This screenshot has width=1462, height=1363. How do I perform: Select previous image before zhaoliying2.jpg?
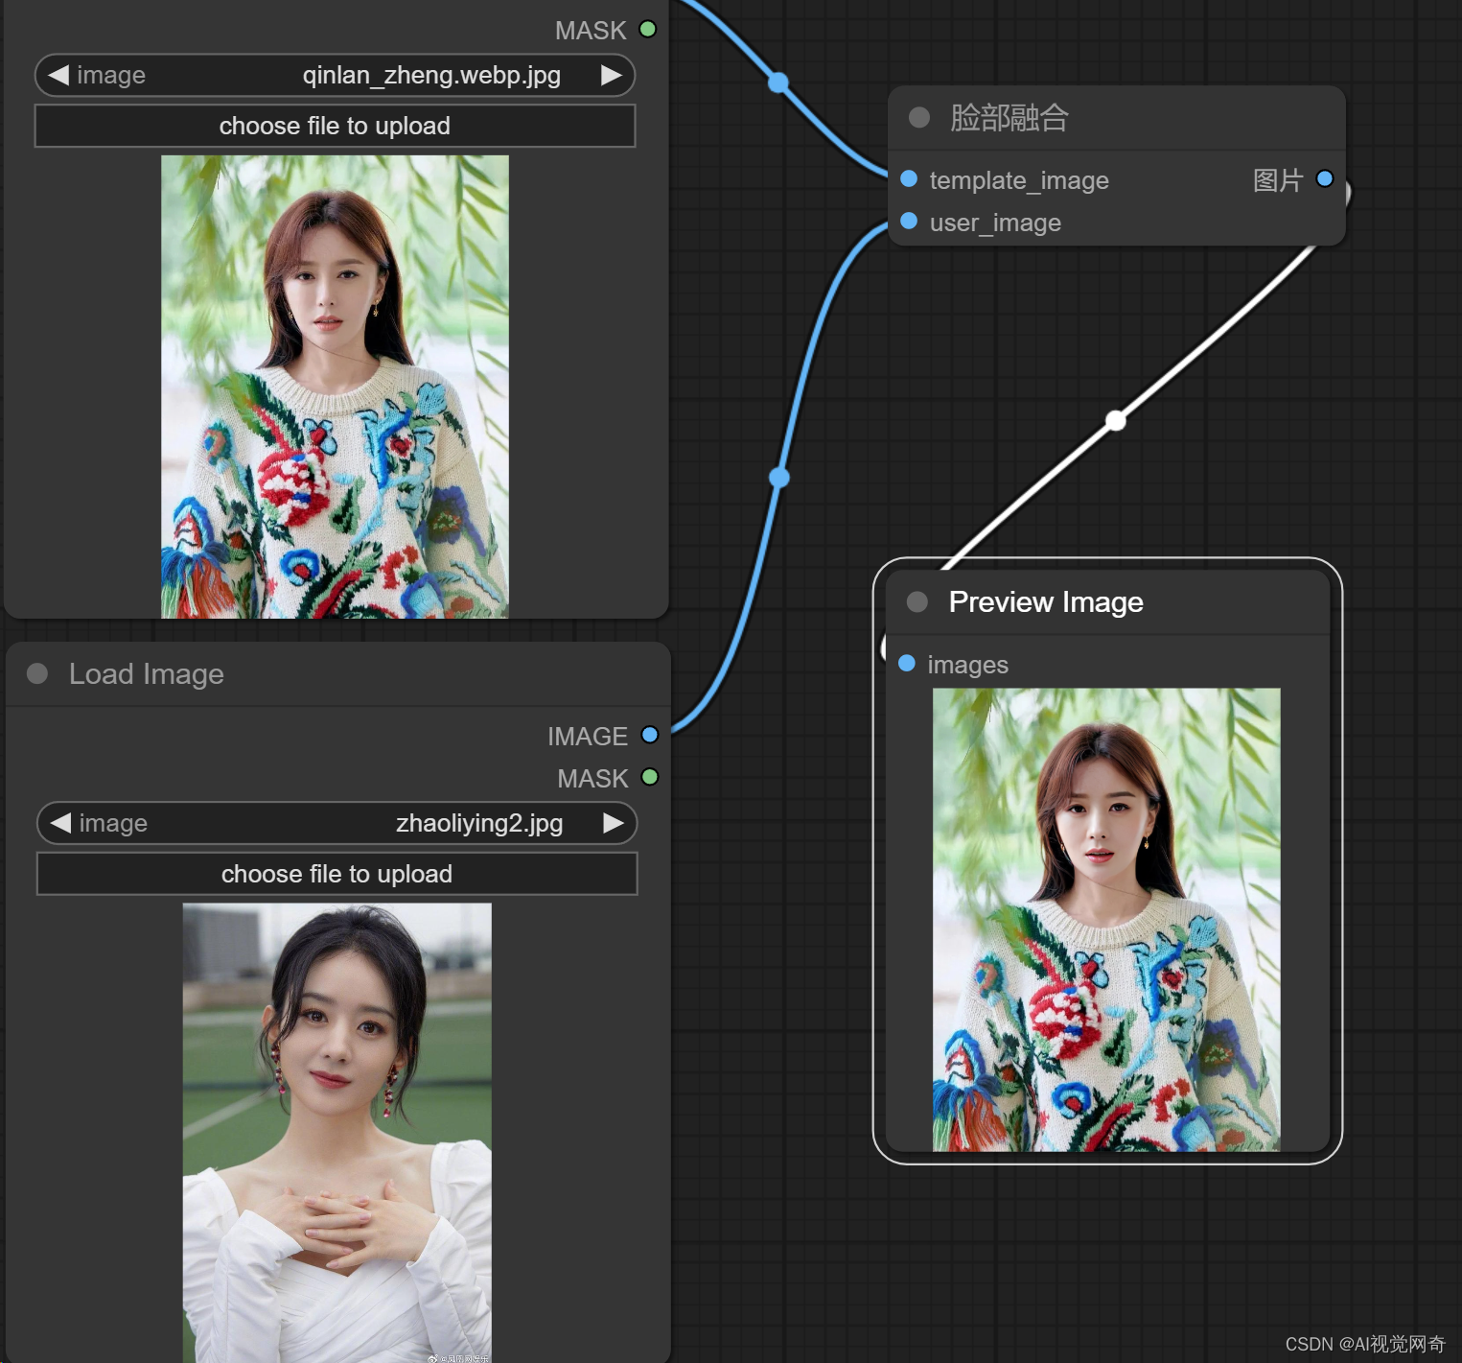coord(60,823)
